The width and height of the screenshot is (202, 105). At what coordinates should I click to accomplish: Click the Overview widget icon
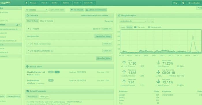[27, 15]
